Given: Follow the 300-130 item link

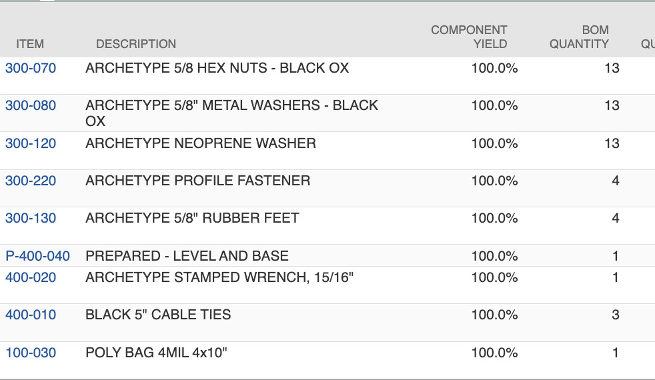Looking at the screenshot, I should pyautogui.click(x=31, y=218).
